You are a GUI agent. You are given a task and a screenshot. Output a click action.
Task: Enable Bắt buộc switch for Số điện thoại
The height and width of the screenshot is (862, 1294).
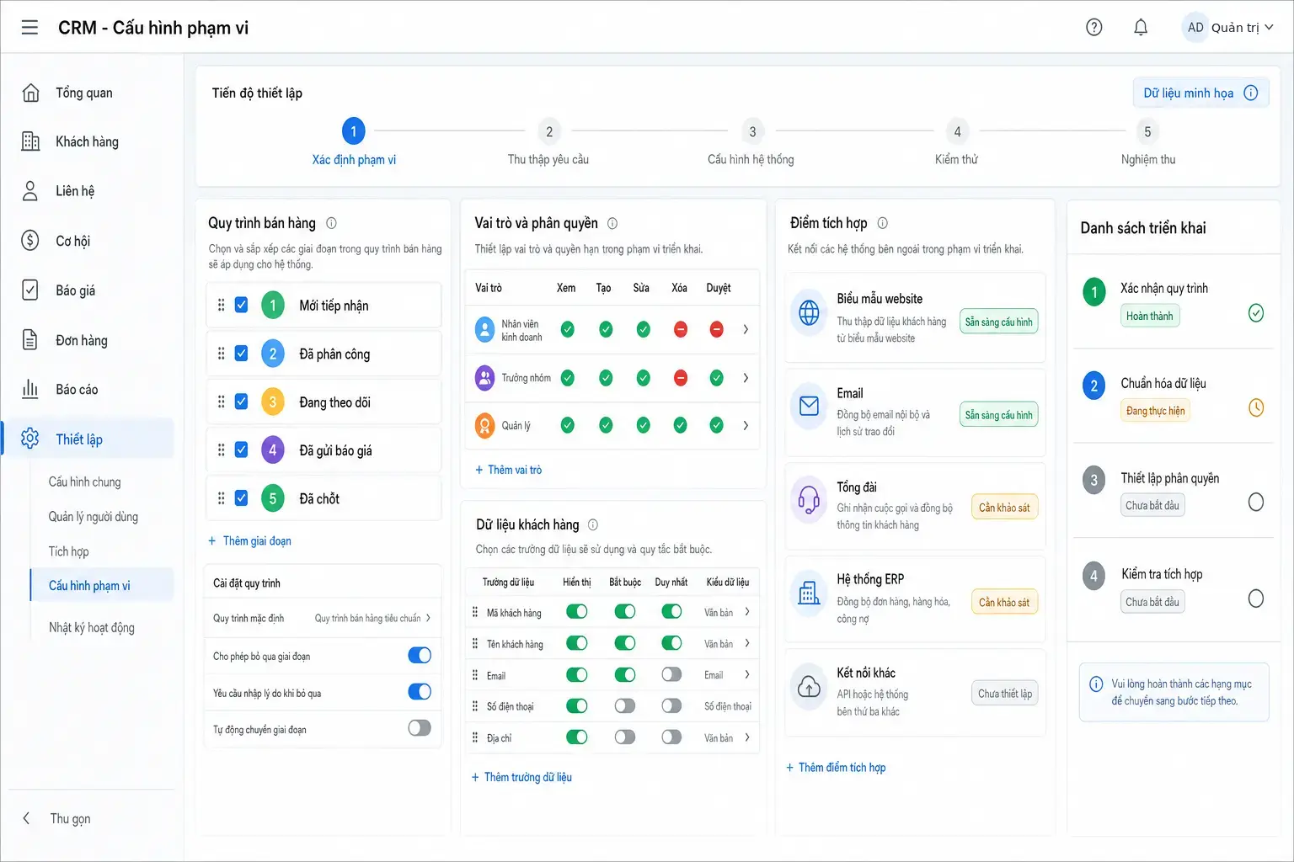coord(625,705)
